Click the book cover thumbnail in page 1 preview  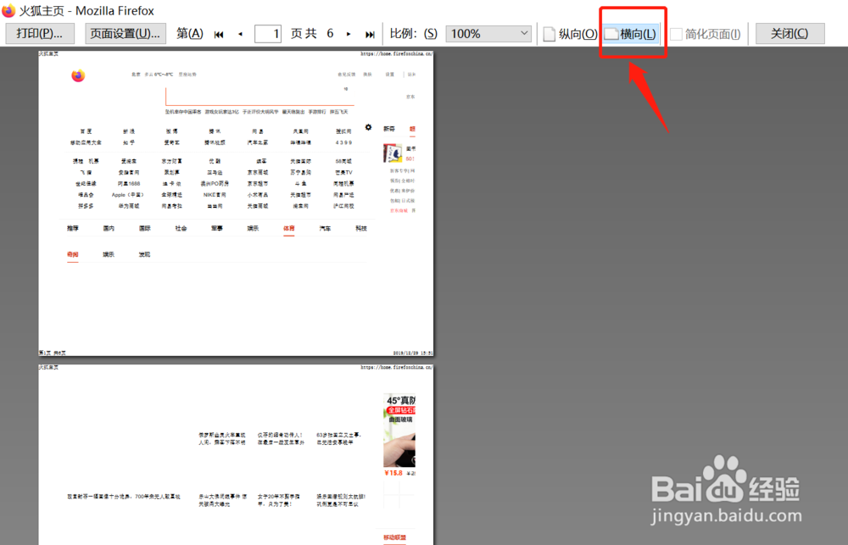click(393, 153)
